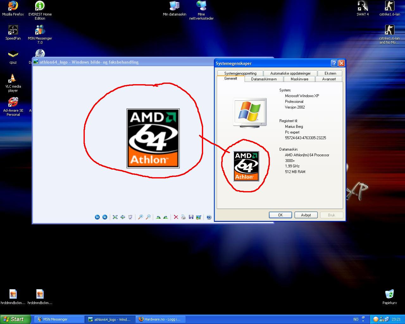Click MSN Messenger system tray icon
The image size is (405, 324).
pos(381,319)
